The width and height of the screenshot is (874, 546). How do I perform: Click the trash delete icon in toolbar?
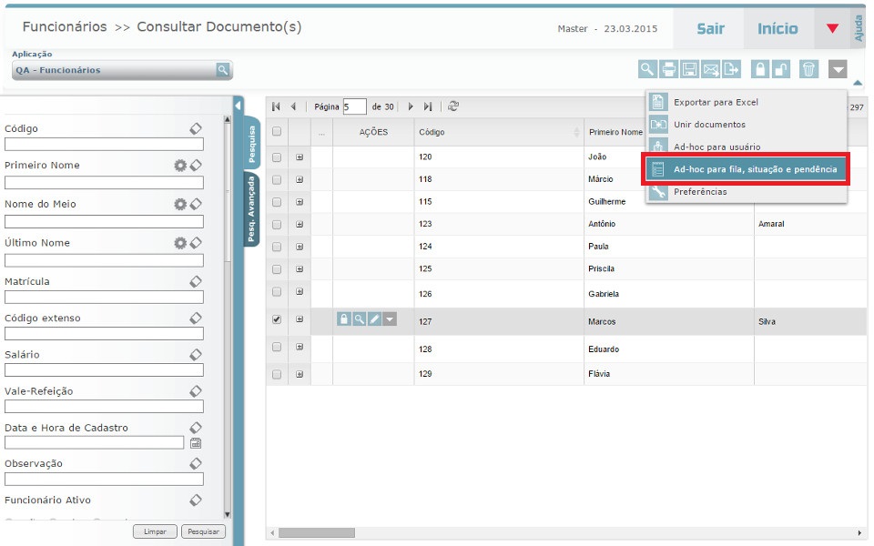[x=808, y=69]
